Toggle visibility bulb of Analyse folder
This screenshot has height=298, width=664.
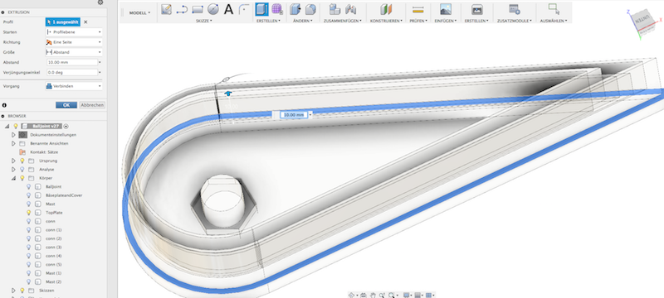click(22, 169)
